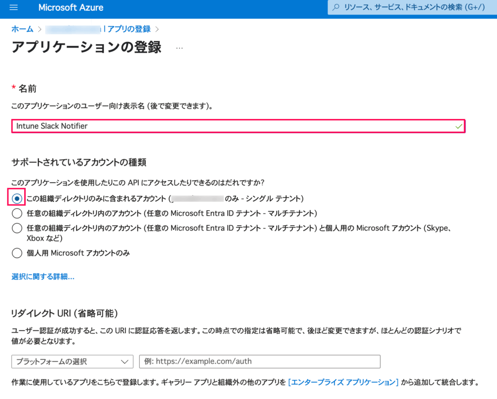Click the サポートされているアカウントの種類 heading
497x399 pixels.
(x=79, y=163)
